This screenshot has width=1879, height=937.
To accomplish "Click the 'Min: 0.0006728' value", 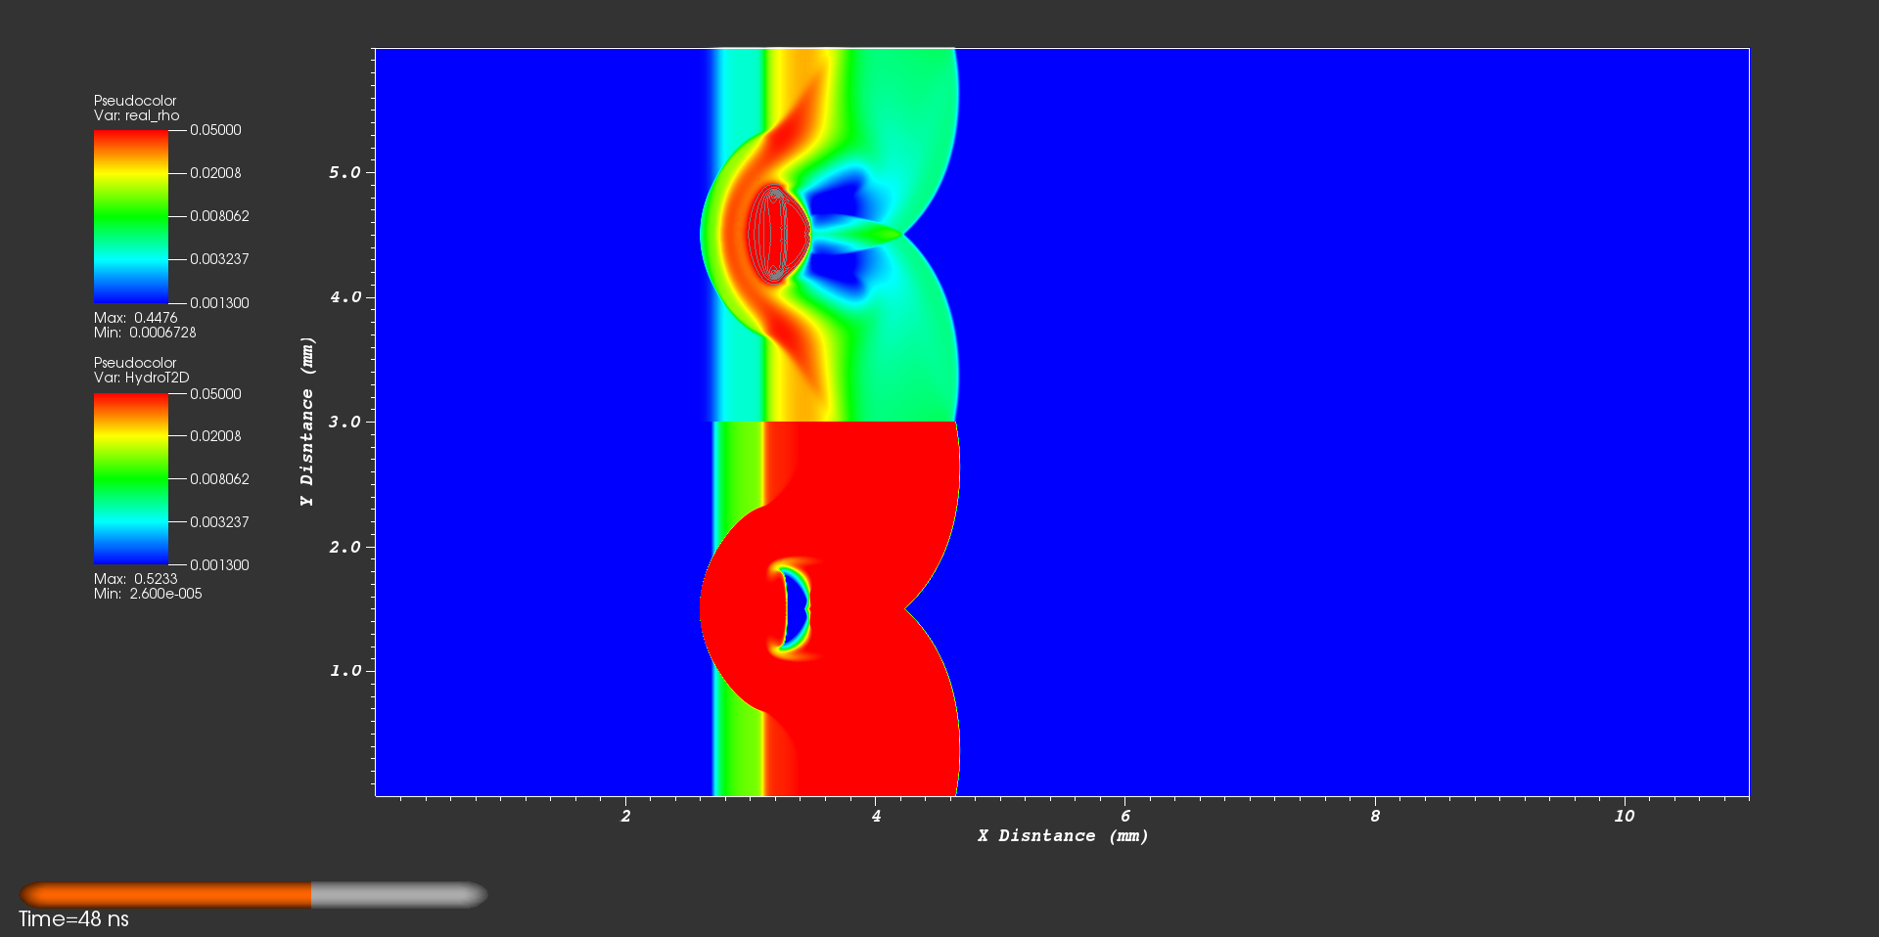I will [x=145, y=333].
